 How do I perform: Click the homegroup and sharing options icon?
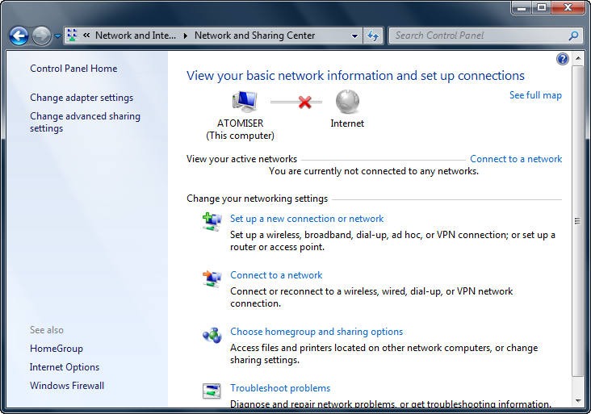tap(212, 335)
